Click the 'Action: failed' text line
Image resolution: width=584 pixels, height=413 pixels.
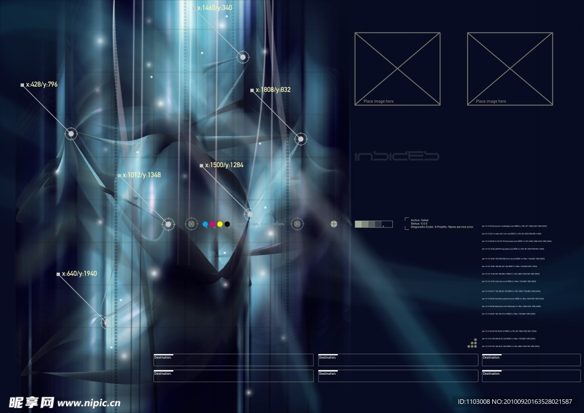click(x=419, y=220)
